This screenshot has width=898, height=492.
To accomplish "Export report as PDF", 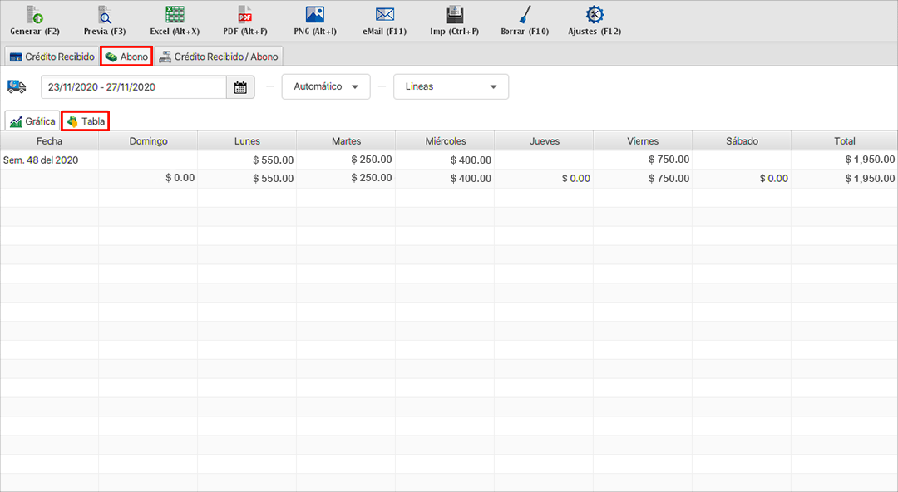I will (x=245, y=15).
